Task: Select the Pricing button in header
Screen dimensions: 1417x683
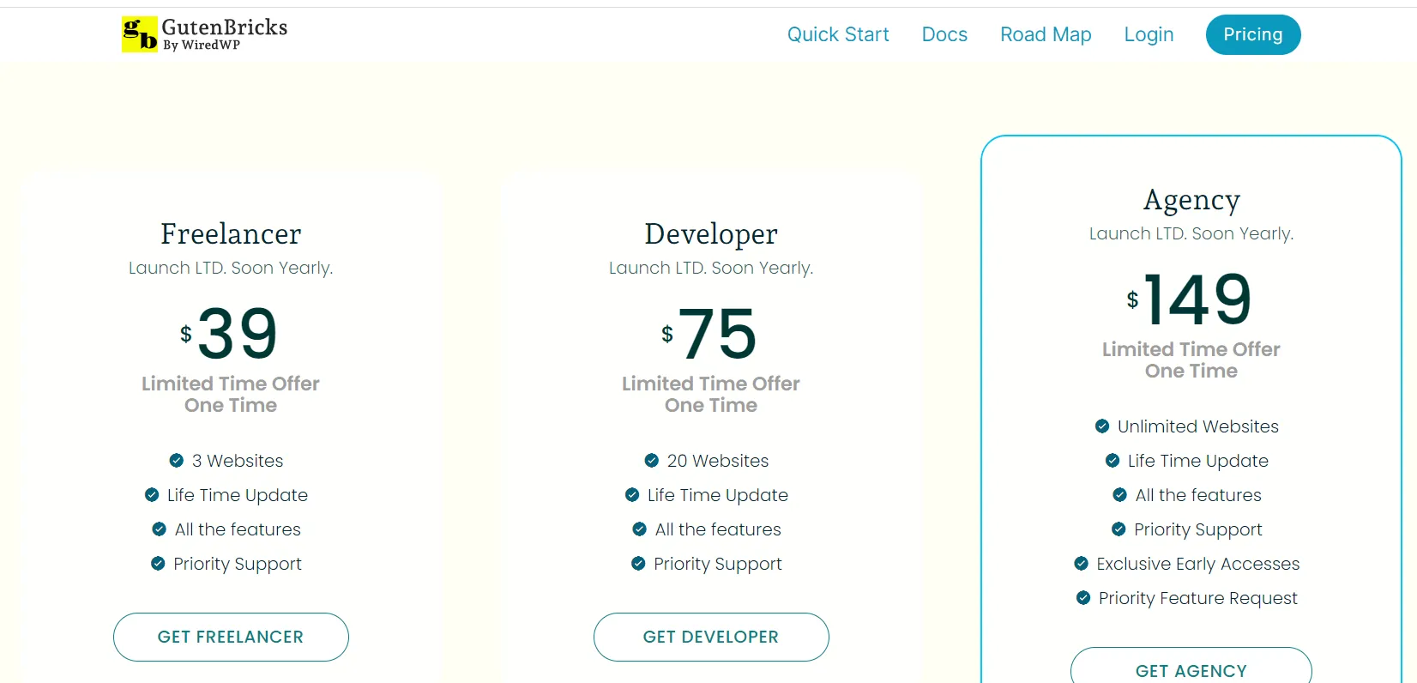Action: 1252,34
